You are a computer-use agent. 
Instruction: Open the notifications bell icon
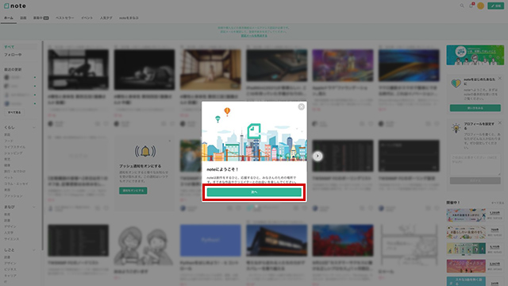pyautogui.click(x=471, y=6)
